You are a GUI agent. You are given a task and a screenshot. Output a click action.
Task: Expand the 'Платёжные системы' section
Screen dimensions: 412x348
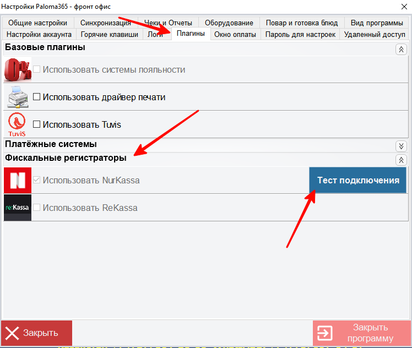pos(401,146)
